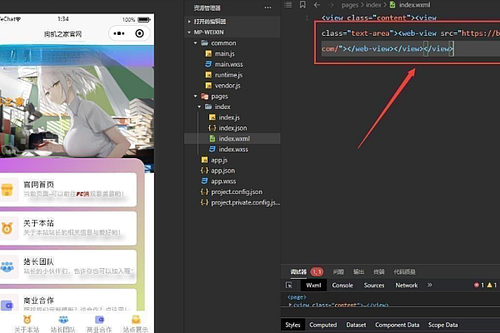
Task: Open app.json file
Action: [222, 171]
